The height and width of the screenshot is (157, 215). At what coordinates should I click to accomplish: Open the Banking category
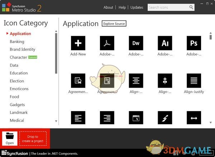pyautogui.click(x=17, y=42)
